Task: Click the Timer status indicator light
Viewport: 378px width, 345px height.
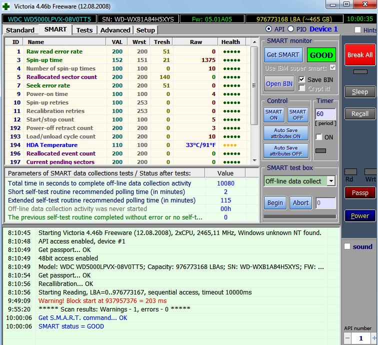Action: [x=320, y=150]
